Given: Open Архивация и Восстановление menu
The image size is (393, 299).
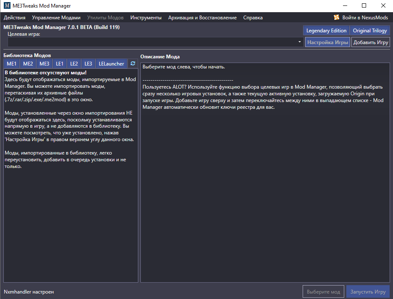Looking at the screenshot, I should (202, 18).
